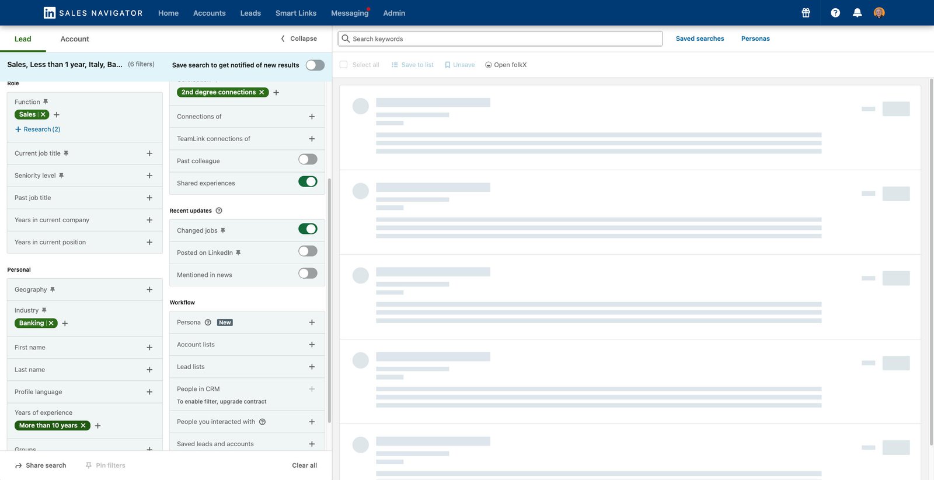Screen dimensions: 934x480
Task: Switch to the Account tab
Action: click(75, 39)
